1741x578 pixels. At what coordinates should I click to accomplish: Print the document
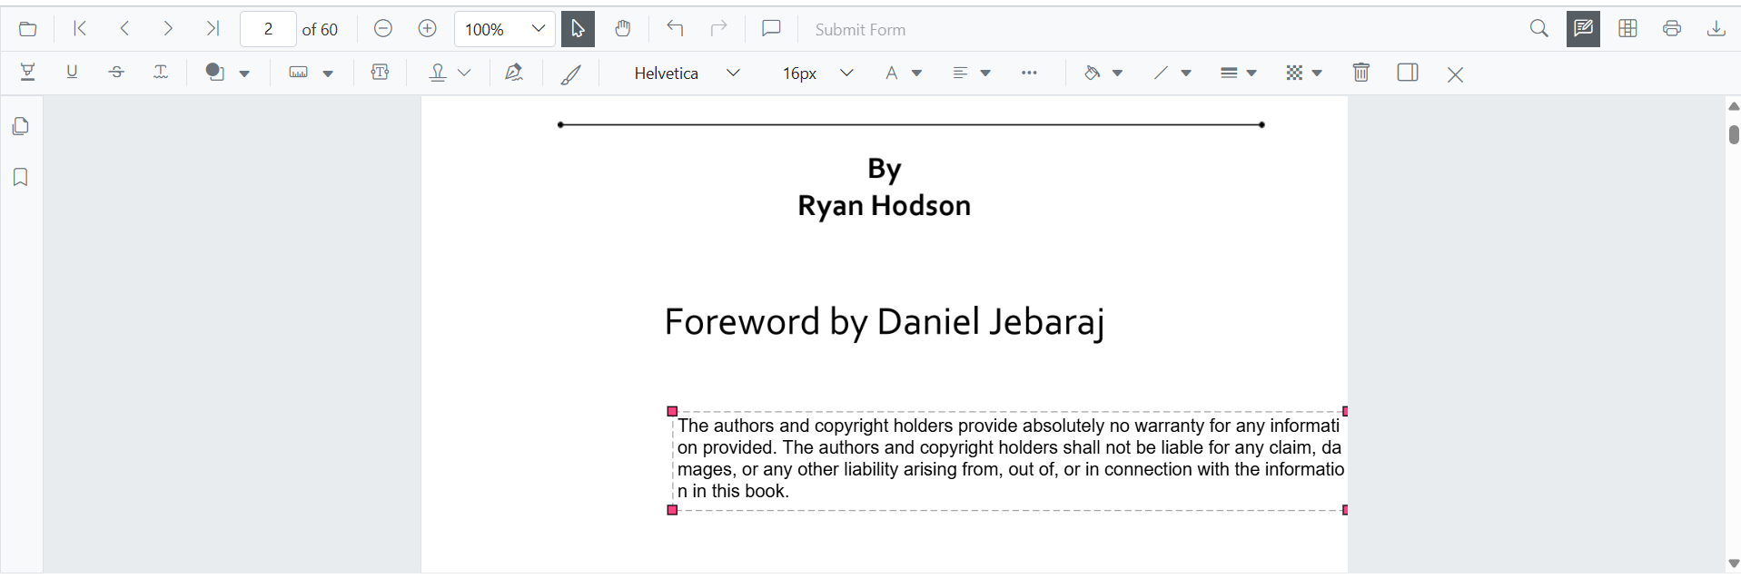tap(1672, 29)
